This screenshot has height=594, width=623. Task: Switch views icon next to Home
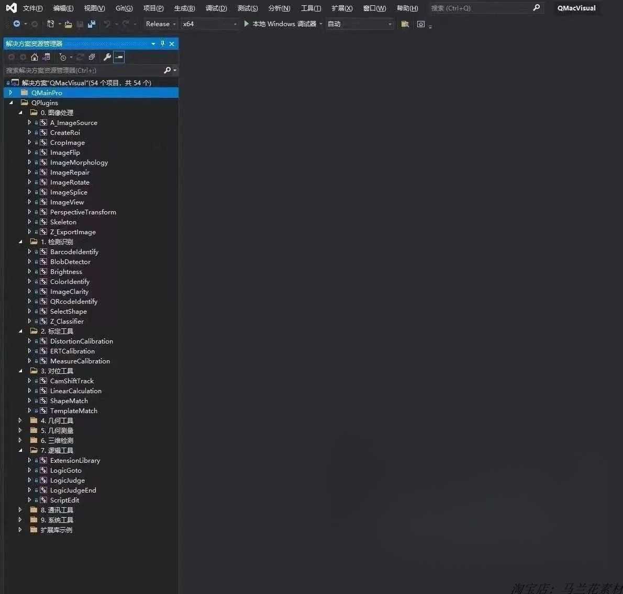coord(46,57)
